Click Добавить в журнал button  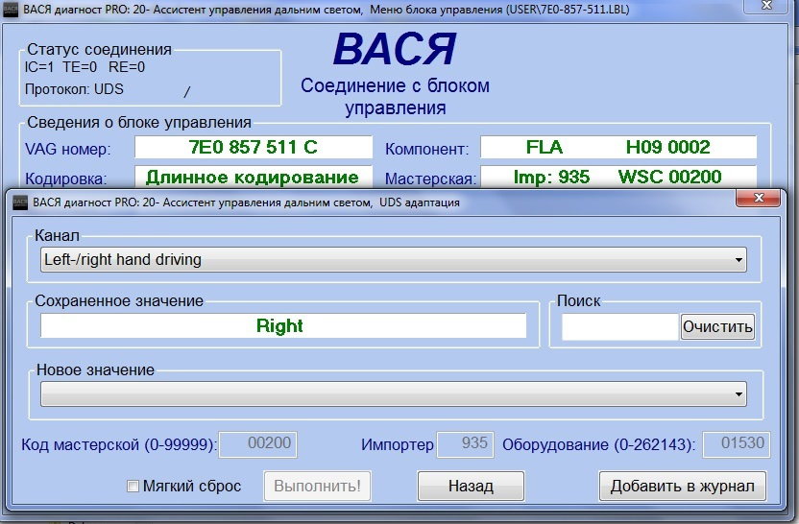pyautogui.click(x=682, y=486)
